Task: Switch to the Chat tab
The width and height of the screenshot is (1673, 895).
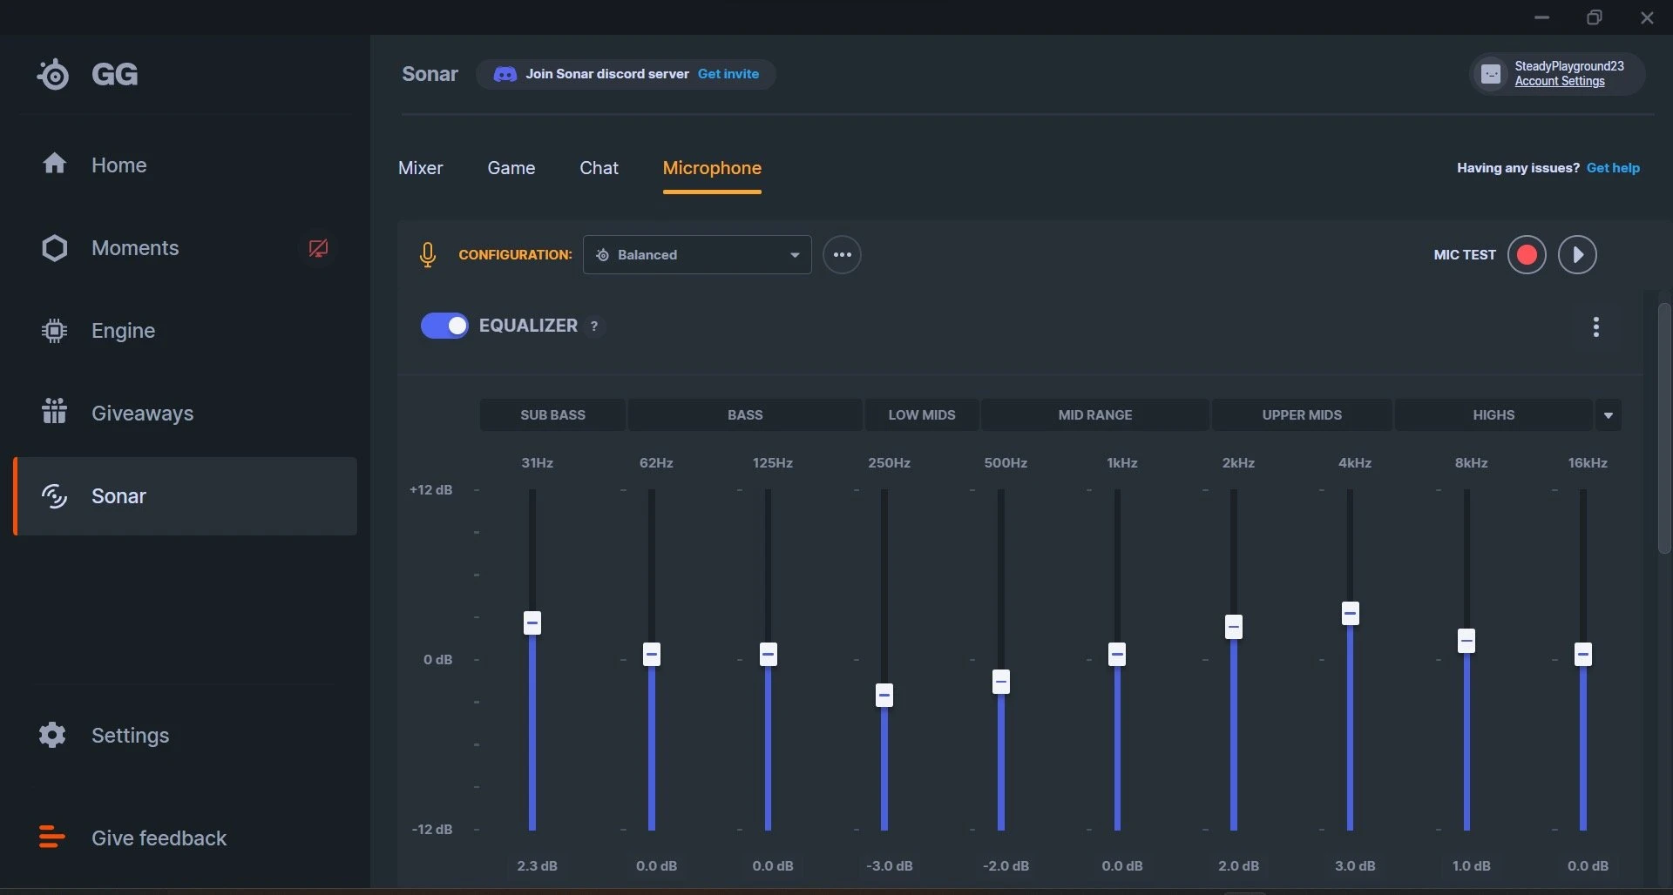Action: [x=599, y=168]
